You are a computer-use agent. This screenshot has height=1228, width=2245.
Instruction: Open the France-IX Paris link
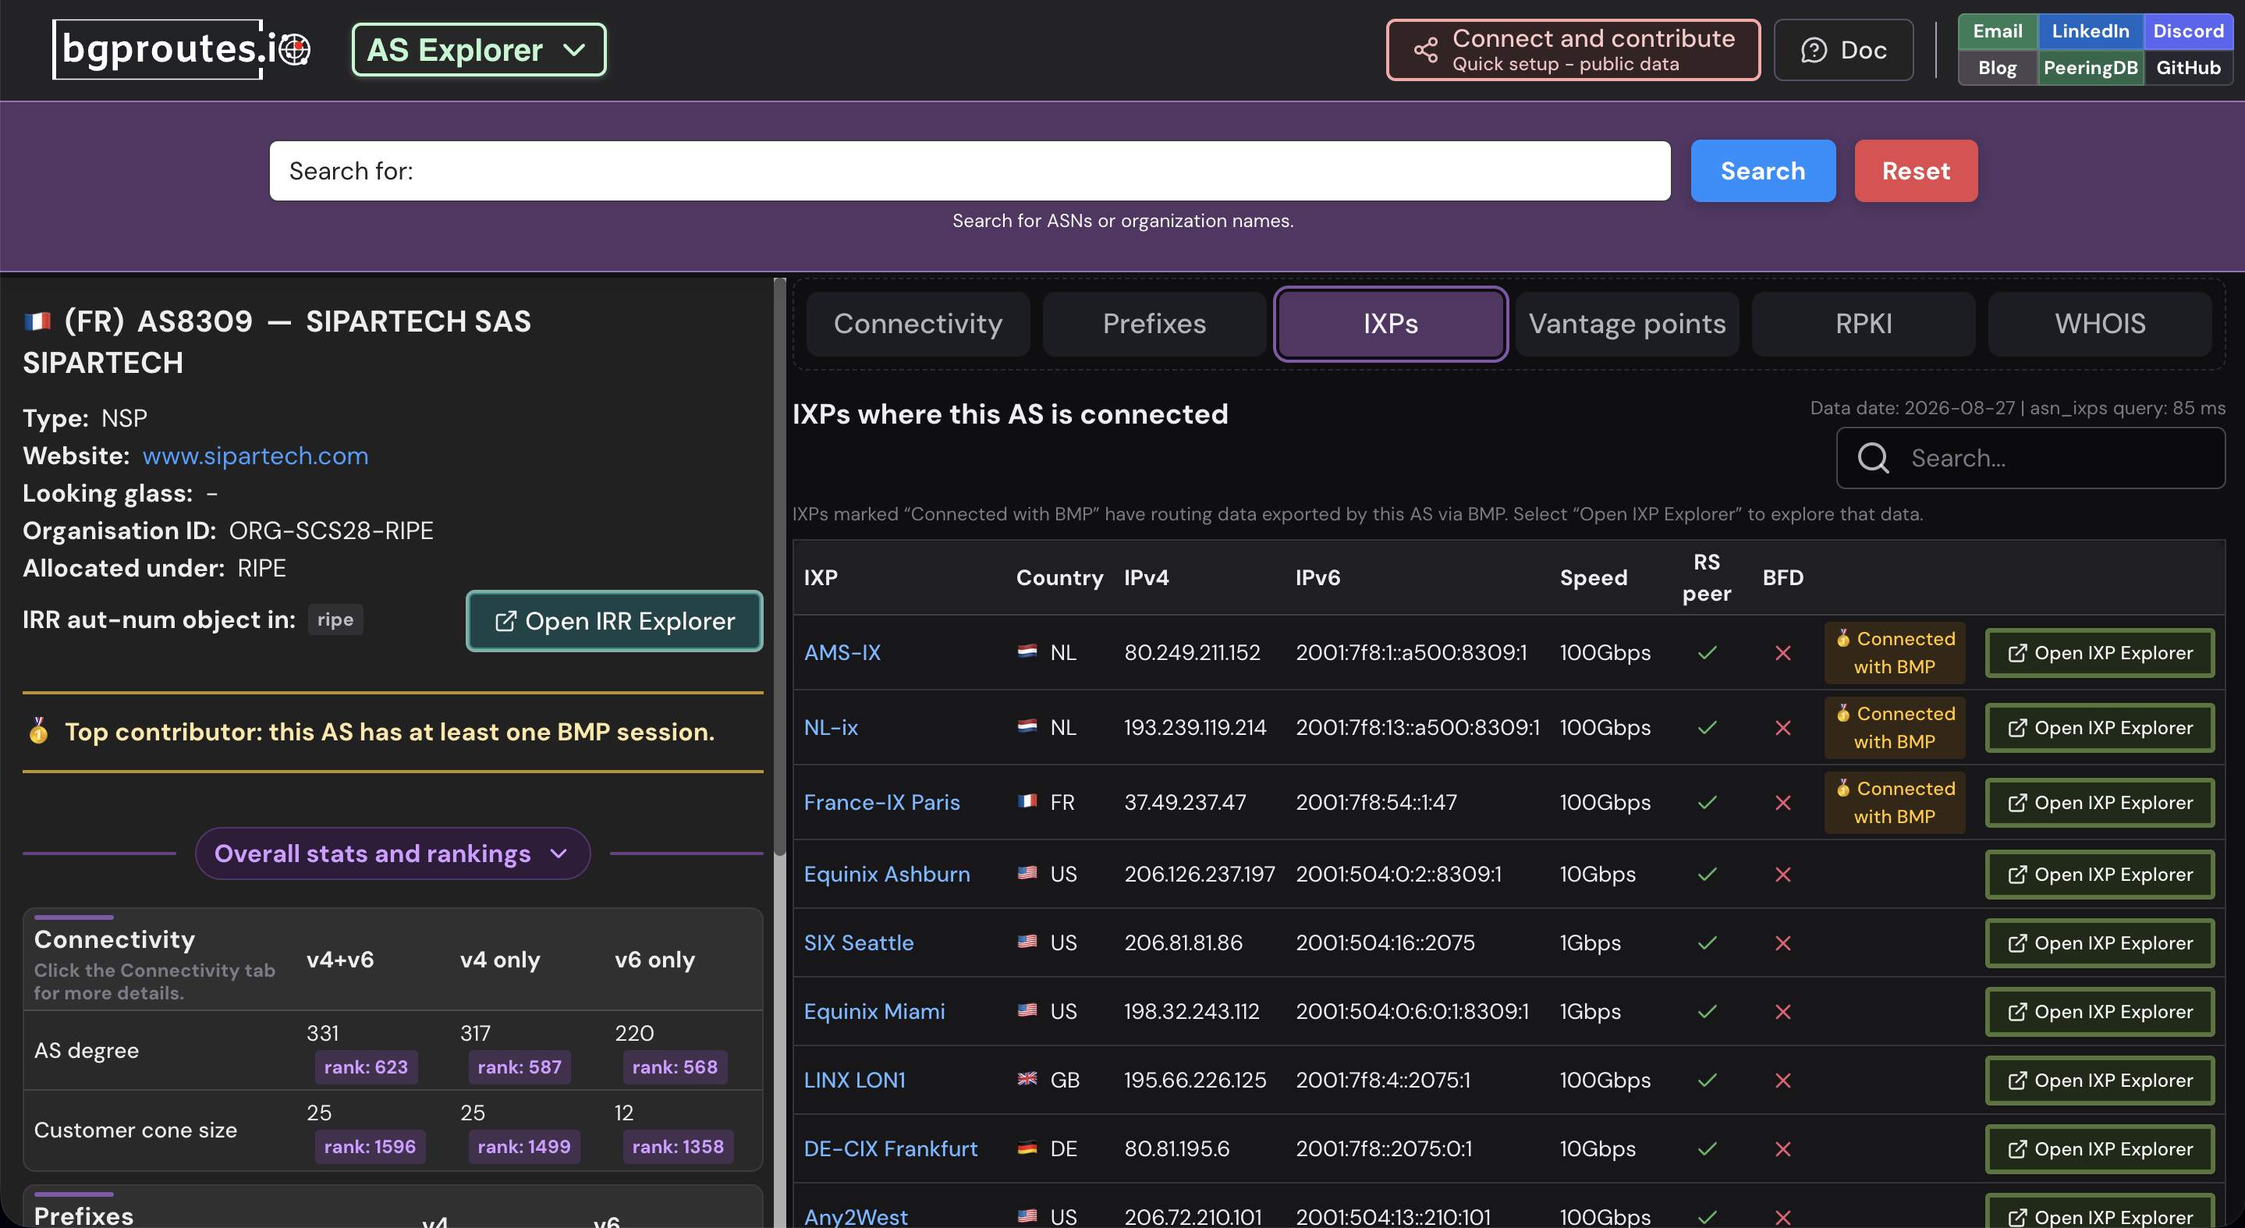tap(881, 802)
